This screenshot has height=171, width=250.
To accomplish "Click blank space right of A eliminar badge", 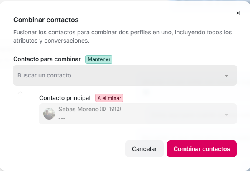I will [179, 98].
